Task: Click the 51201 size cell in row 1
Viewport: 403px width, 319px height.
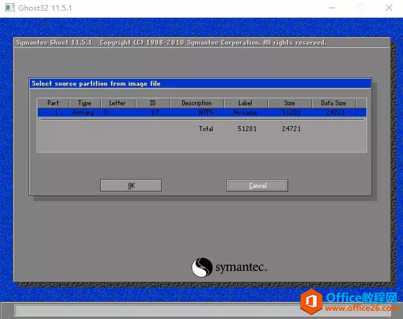Action: [291, 112]
